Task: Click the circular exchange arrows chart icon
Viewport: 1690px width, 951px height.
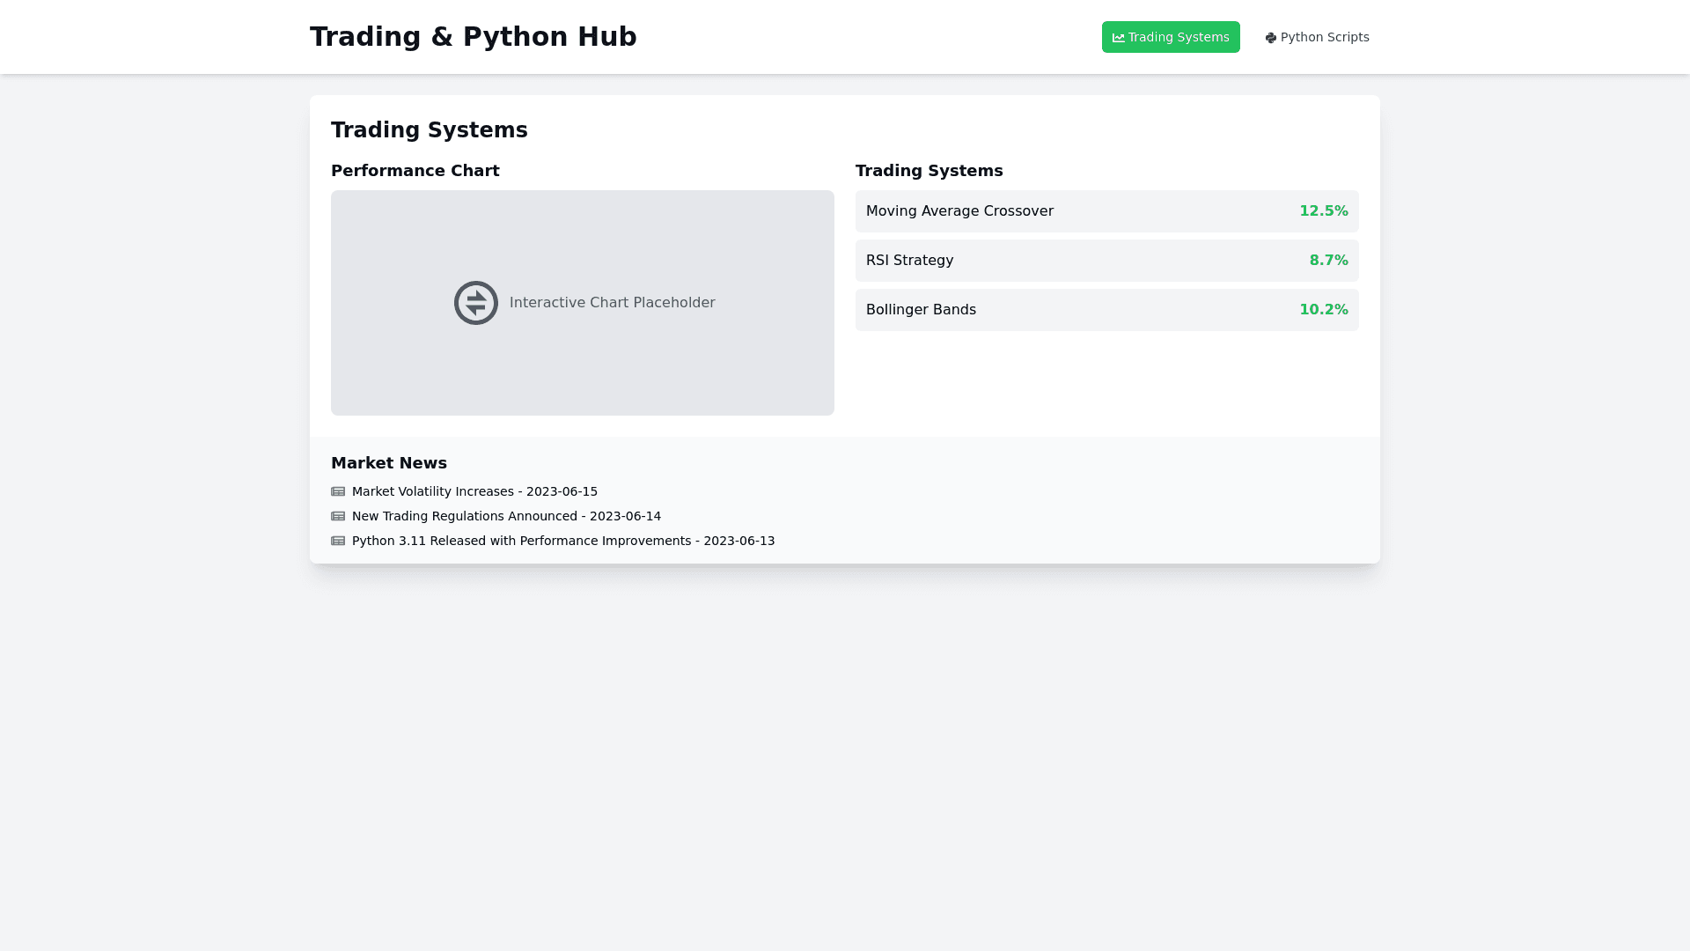Action: [476, 303]
